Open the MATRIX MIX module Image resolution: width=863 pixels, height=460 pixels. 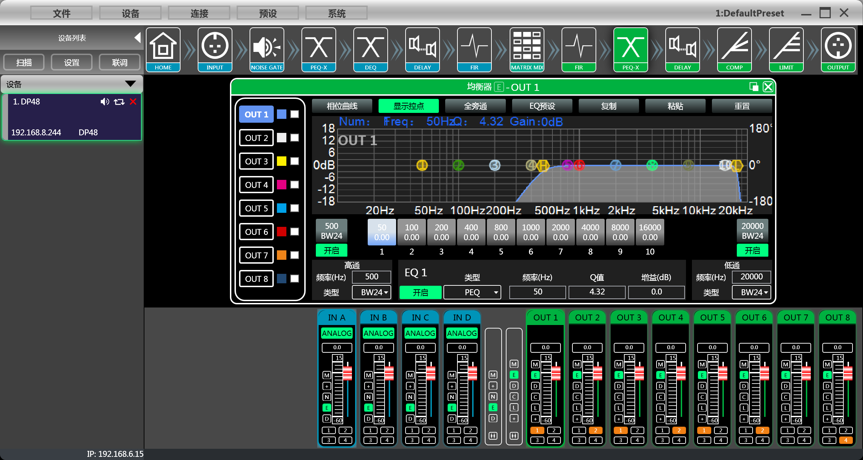click(x=527, y=50)
